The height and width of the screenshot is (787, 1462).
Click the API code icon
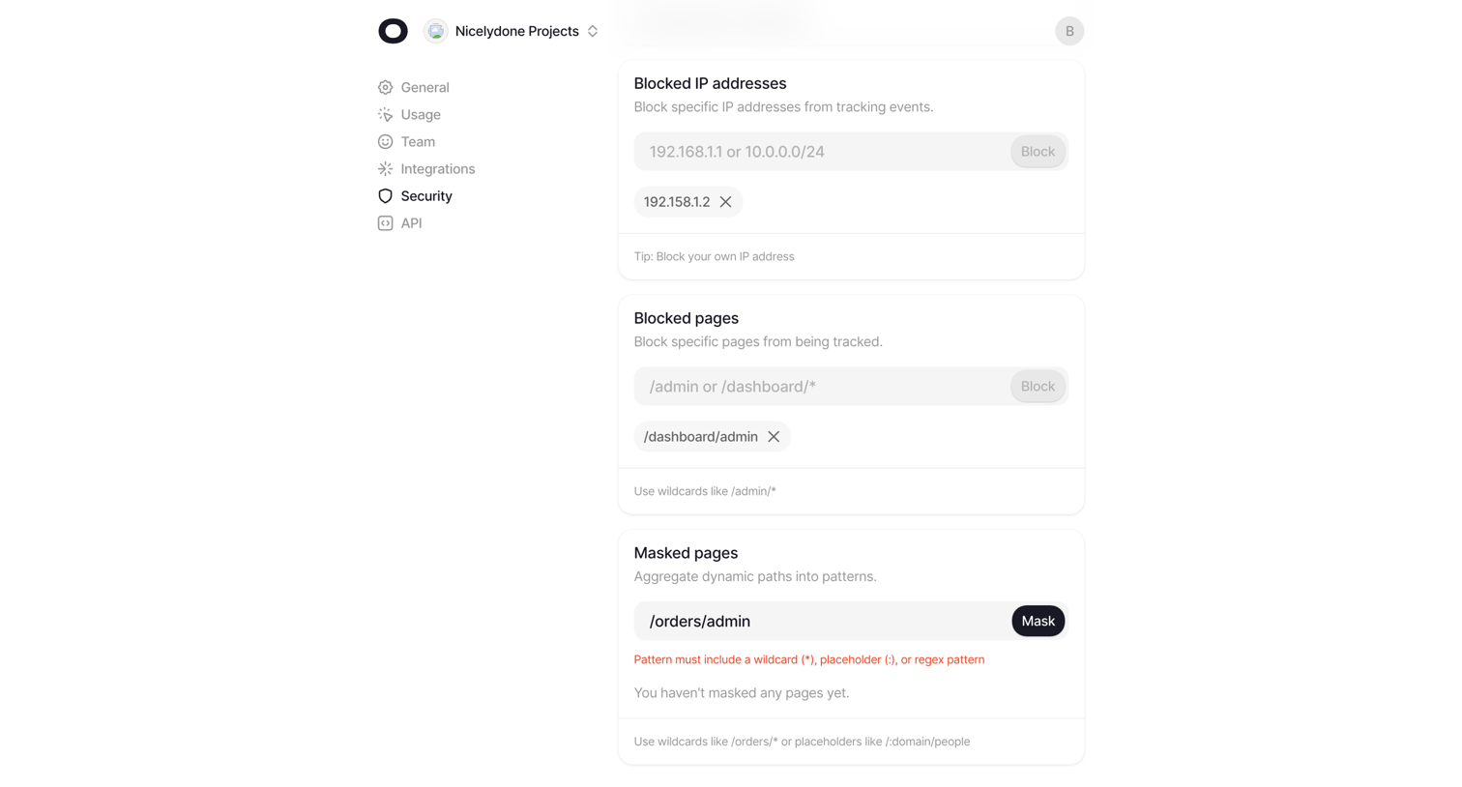[x=385, y=222]
